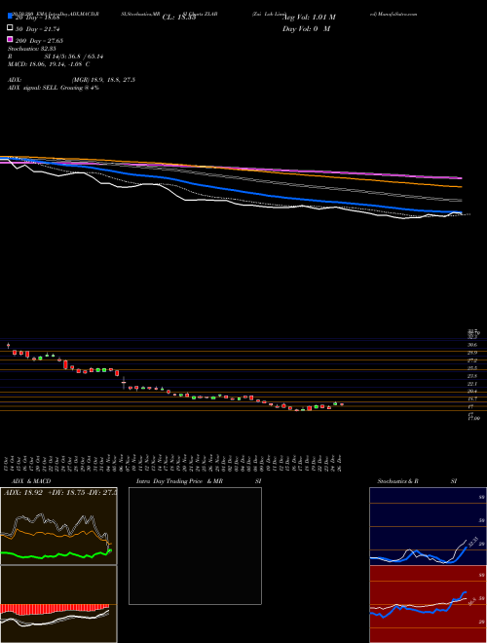Screen dimensions: 487x643
Task: Click the first candlestick on the price chart
Action: (x=8, y=346)
